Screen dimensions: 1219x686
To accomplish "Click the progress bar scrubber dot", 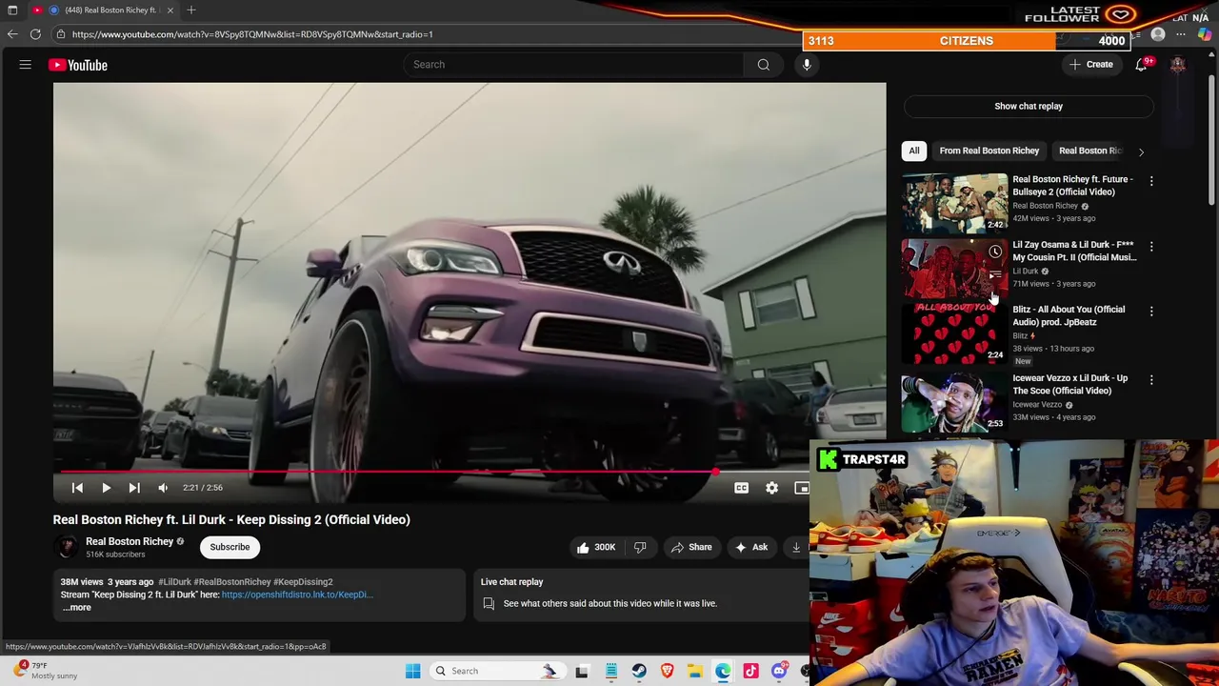I will click(x=714, y=472).
